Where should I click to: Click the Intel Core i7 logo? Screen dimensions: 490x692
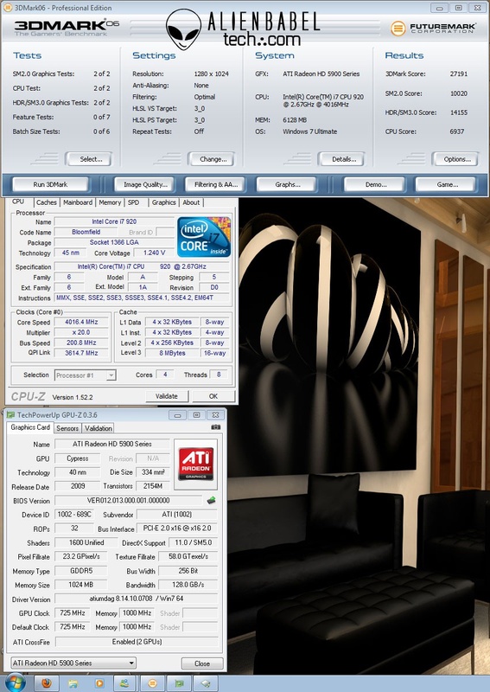[204, 236]
